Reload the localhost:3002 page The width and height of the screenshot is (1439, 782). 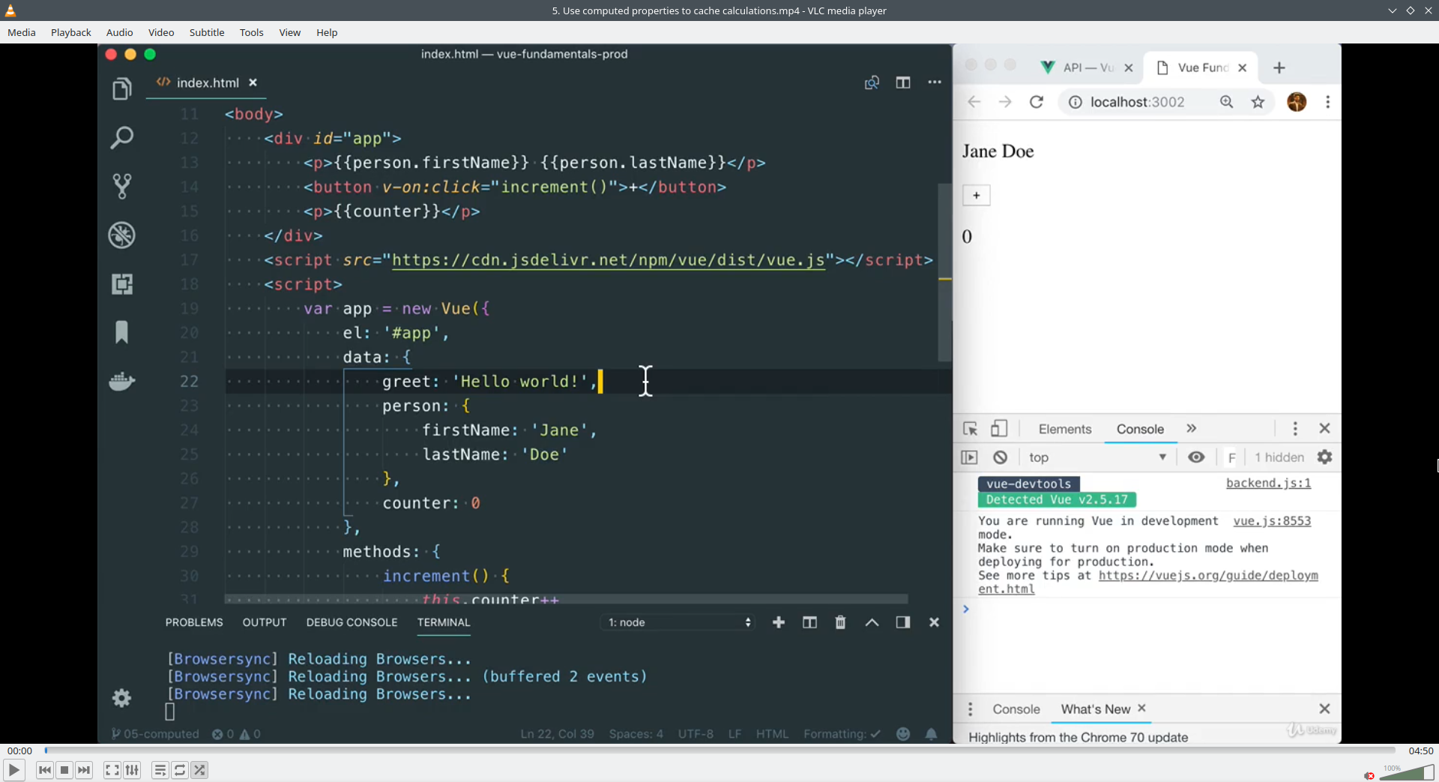(x=1037, y=102)
